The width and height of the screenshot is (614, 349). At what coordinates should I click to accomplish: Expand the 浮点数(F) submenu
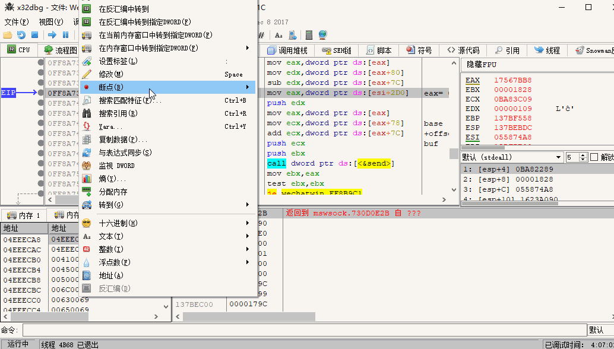(x=167, y=262)
